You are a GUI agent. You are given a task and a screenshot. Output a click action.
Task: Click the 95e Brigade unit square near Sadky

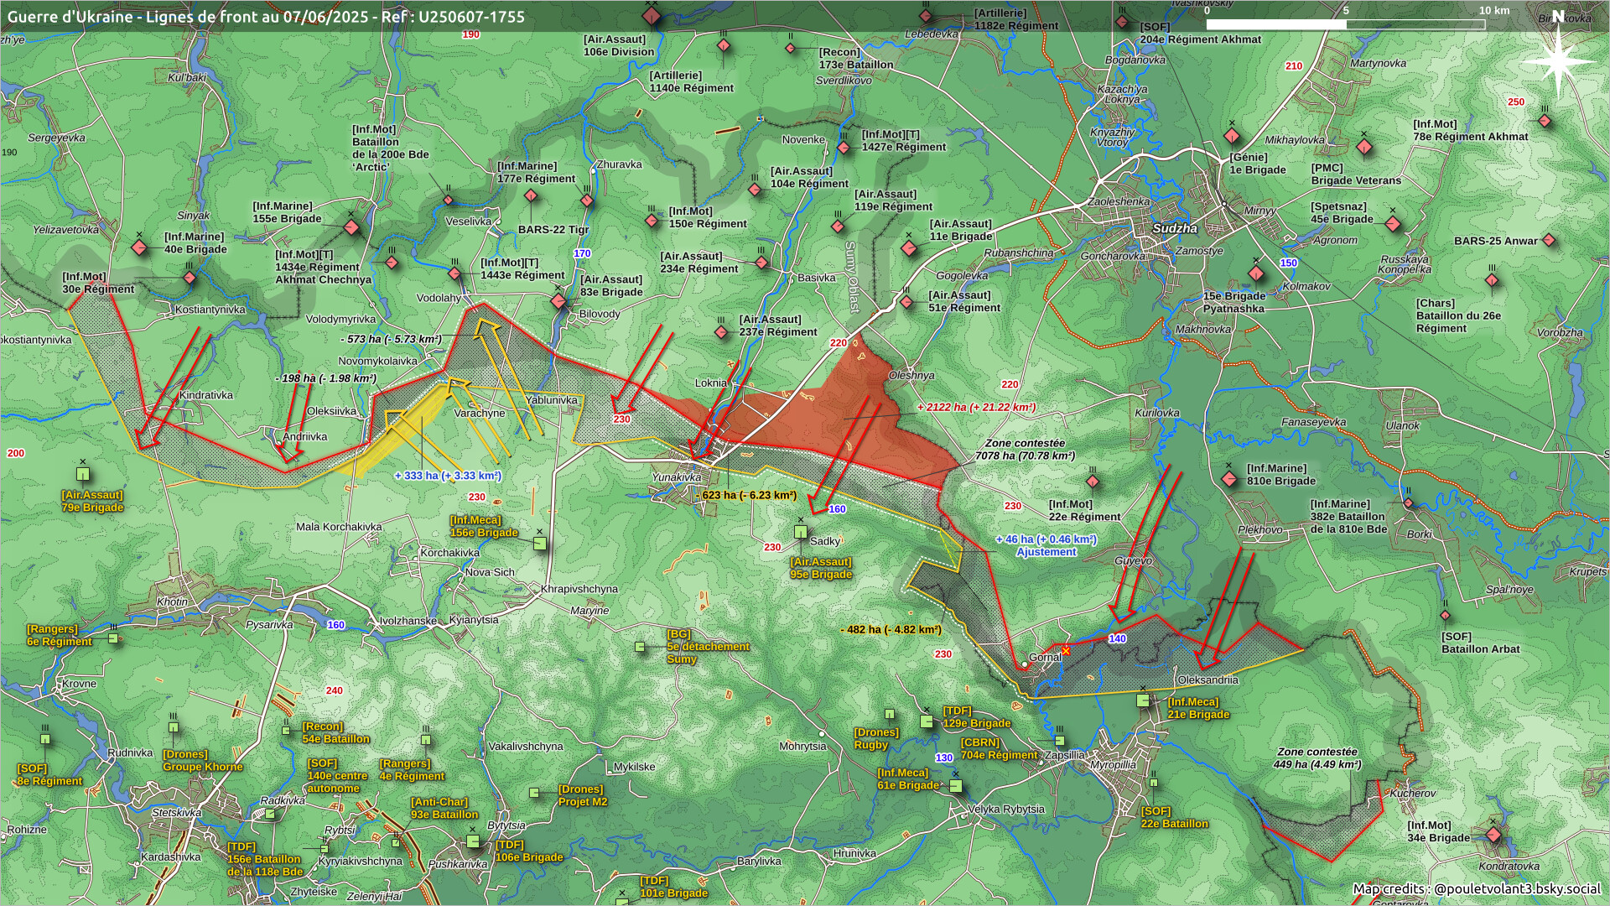click(801, 532)
